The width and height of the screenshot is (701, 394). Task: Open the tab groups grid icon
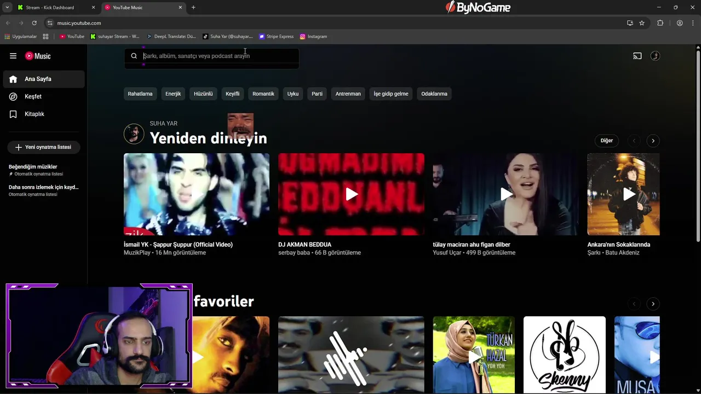[x=45, y=37]
